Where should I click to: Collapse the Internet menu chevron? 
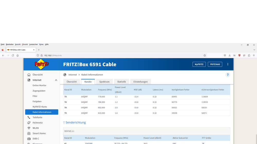click(x=56, y=80)
